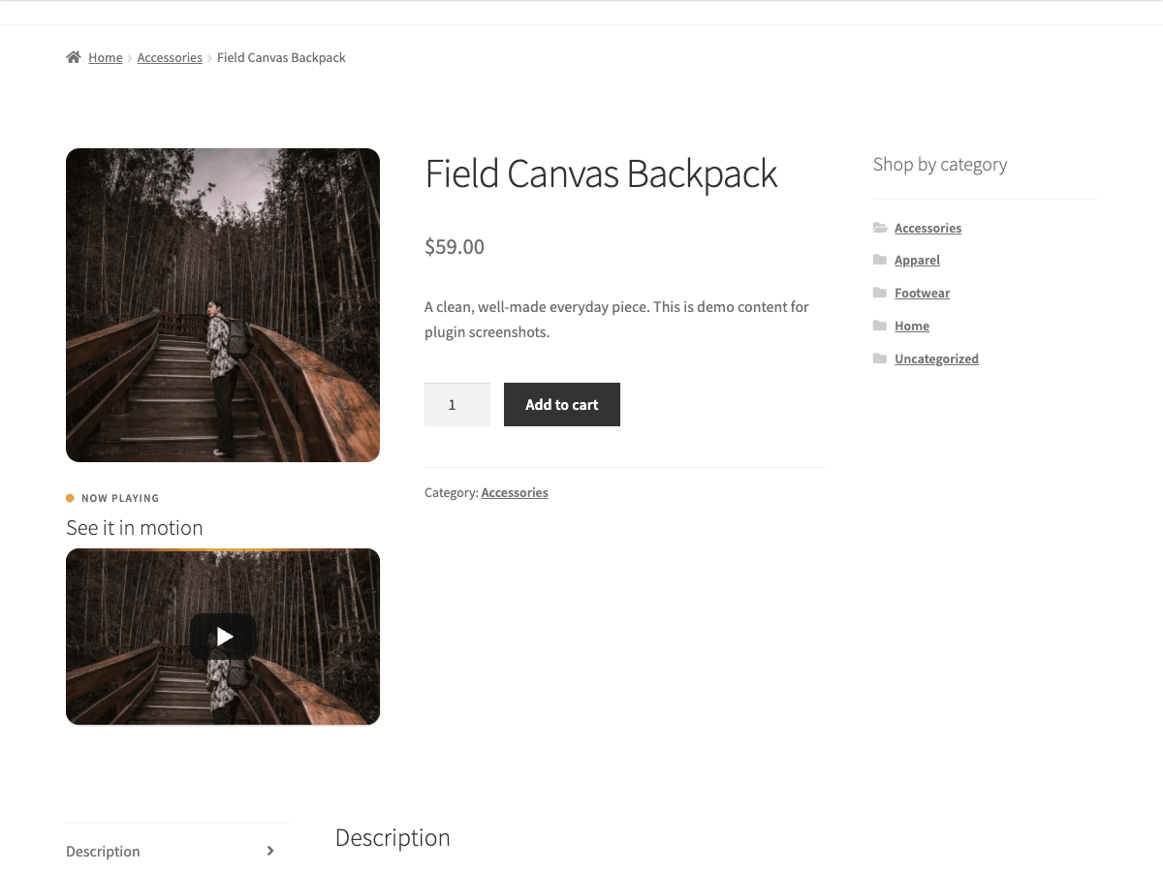Click the folder icon beside sidebar Home

point(879,326)
